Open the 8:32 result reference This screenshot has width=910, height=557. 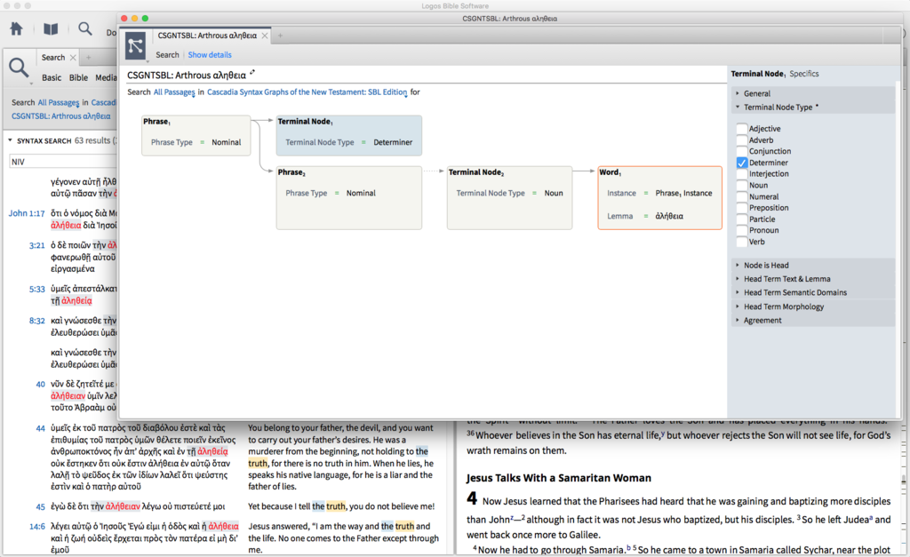click(37, 321)
